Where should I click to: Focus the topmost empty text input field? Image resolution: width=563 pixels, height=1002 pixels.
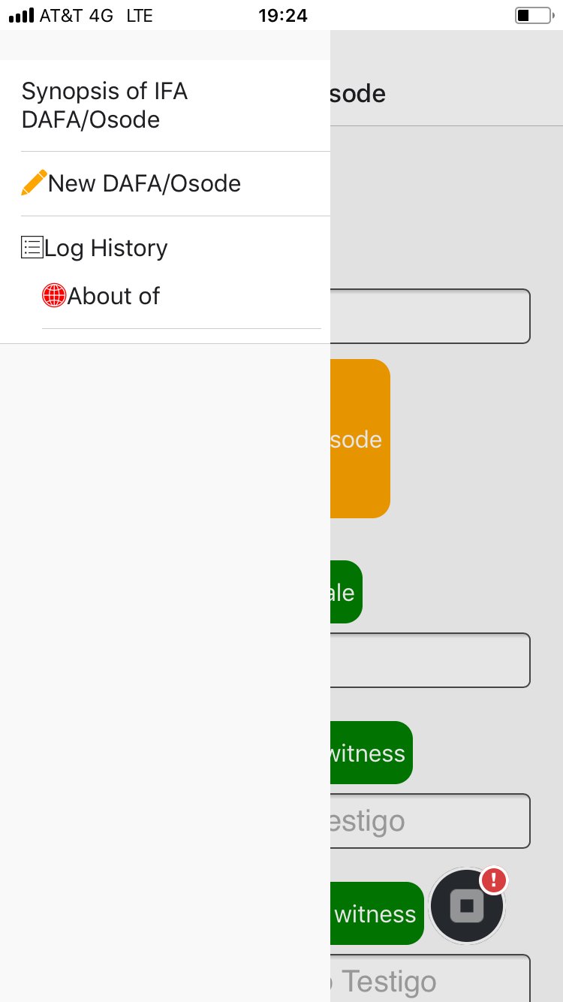pos(429,316)
